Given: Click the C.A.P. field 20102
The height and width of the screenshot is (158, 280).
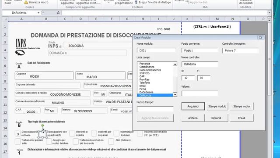Looking at the screenshot, I should coord(28,111).
